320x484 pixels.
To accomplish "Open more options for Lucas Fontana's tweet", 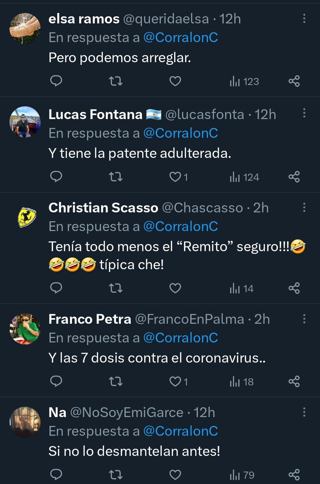I will [304, 114].
